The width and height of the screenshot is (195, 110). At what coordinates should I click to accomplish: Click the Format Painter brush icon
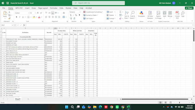(9, 18)
